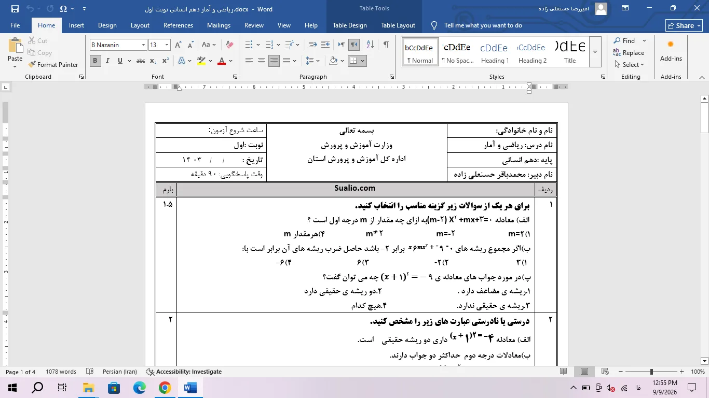709x398 pixels.
Task: Apply the Heading 1 style
Action: pyautogui.click(x=494, y=51)
